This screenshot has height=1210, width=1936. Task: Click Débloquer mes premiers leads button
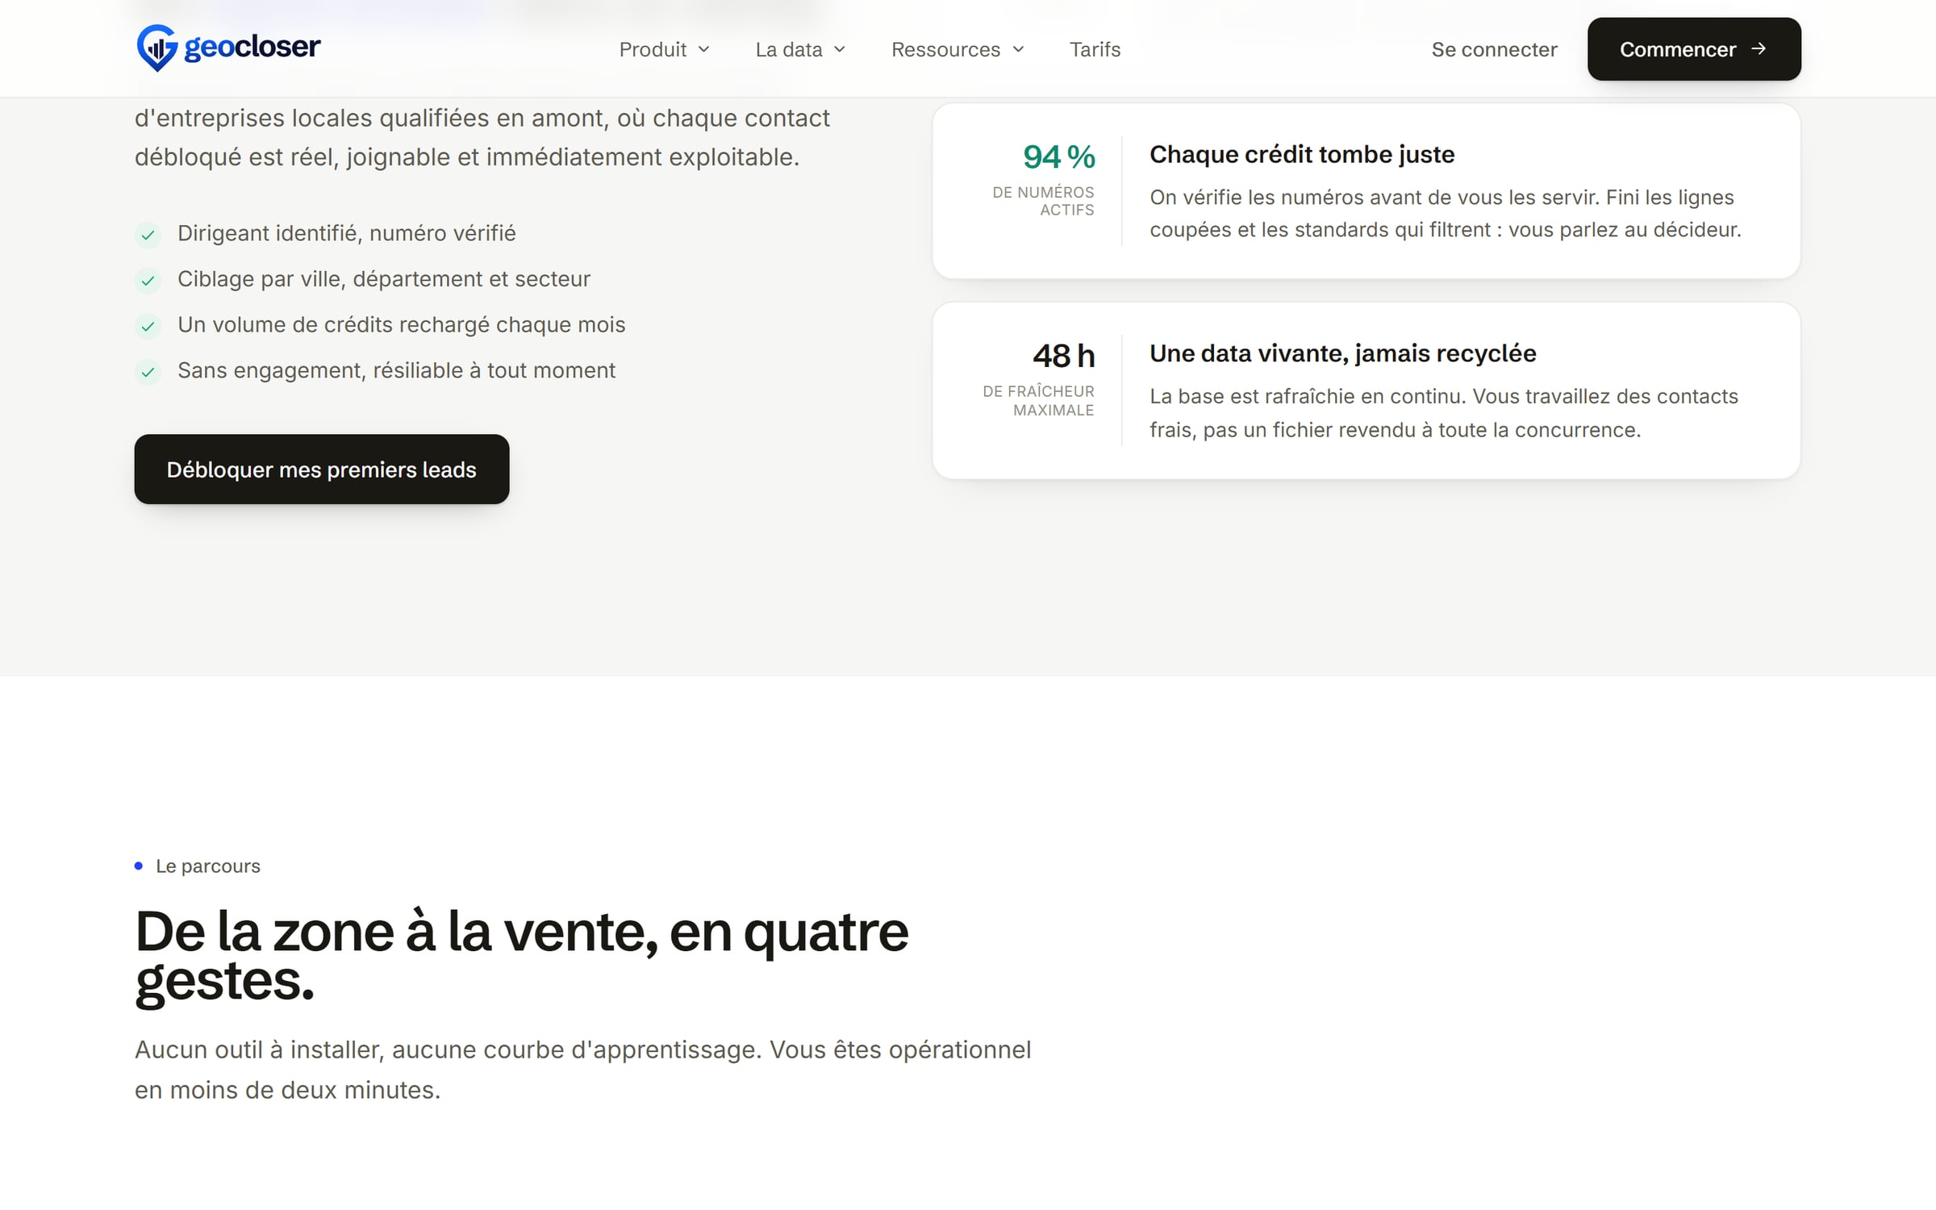[322, 469]
